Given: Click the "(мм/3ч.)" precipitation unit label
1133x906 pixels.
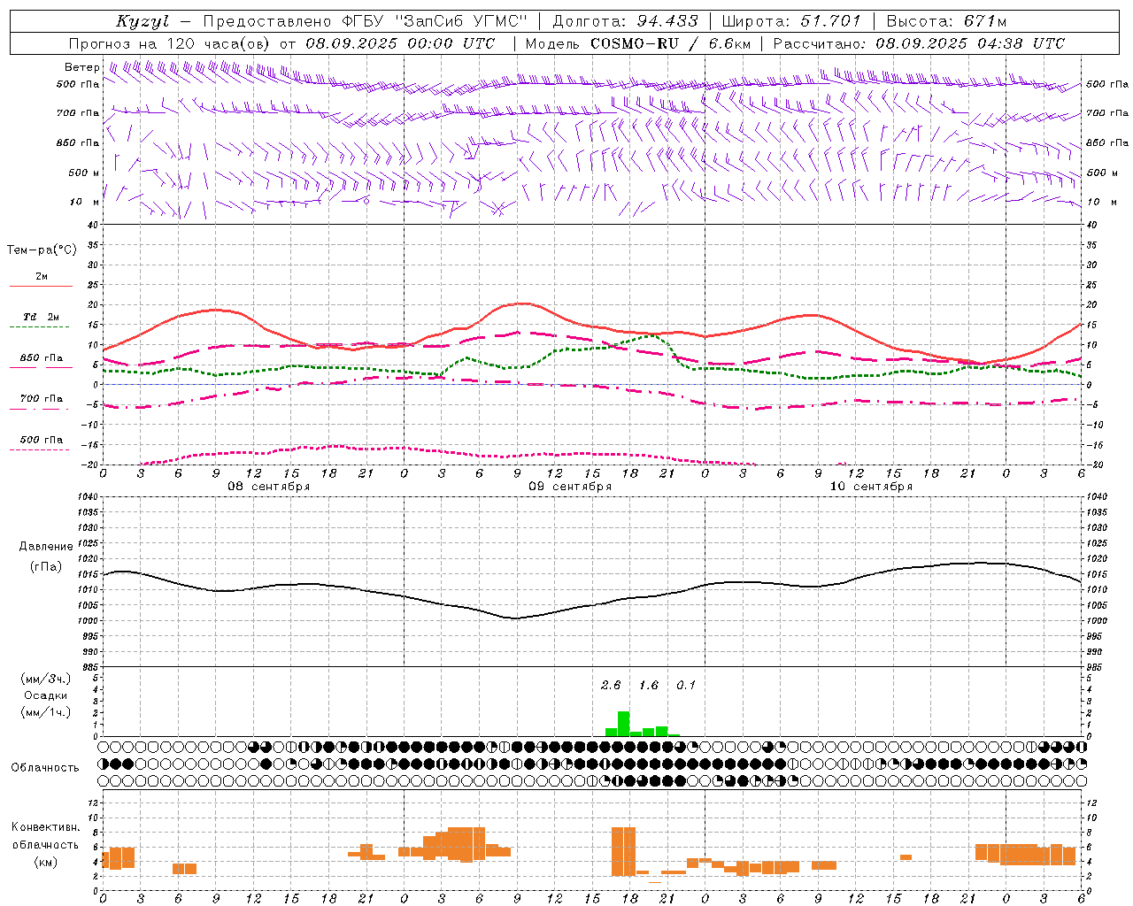Looking at the screenshot, I should (46, 679).
